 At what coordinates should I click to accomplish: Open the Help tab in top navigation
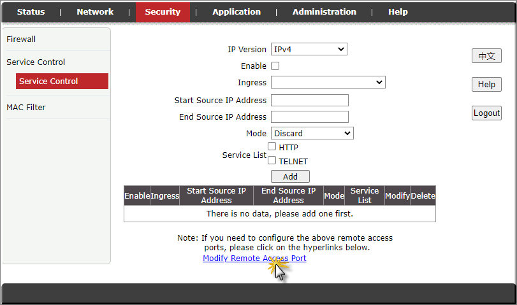(398, 12)
